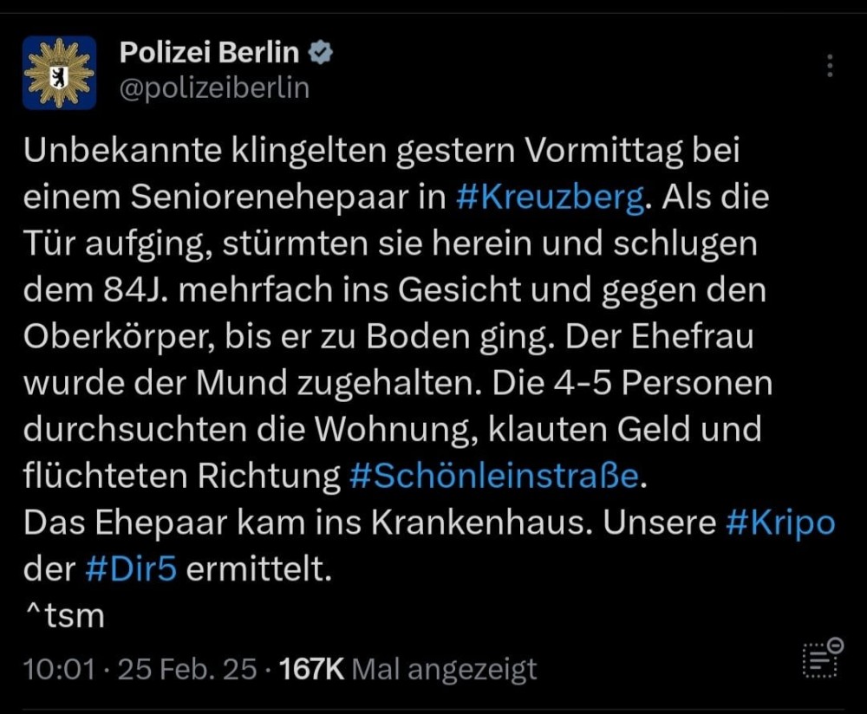867x714 pixels.
Task: Click the 25 Feb. 25 date
Action: 187,669
